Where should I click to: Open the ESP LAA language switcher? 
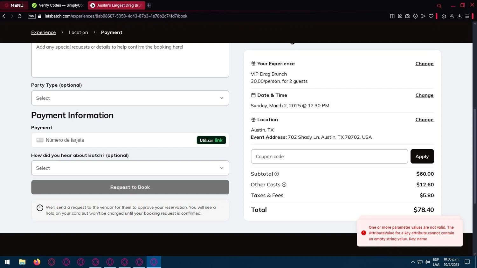pos(436,262)
